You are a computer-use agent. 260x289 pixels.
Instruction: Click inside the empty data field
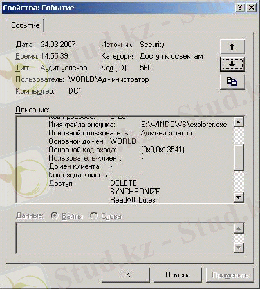(x=125, y=238)
